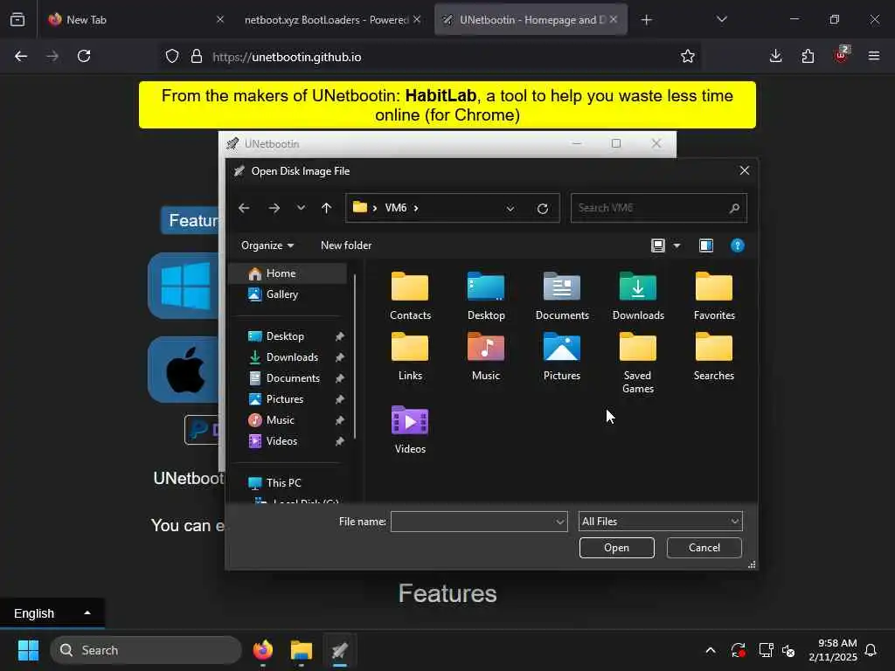Click the change view icon

[657, 246]
